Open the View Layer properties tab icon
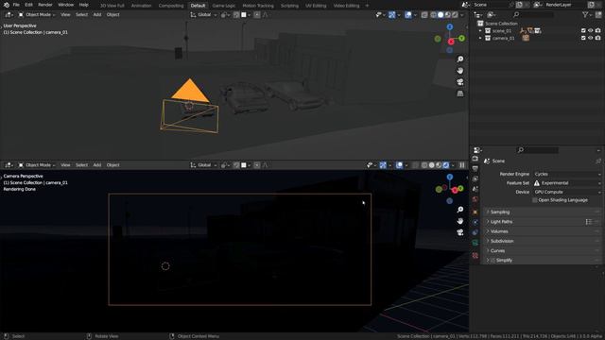 click(x=475, y=178)
